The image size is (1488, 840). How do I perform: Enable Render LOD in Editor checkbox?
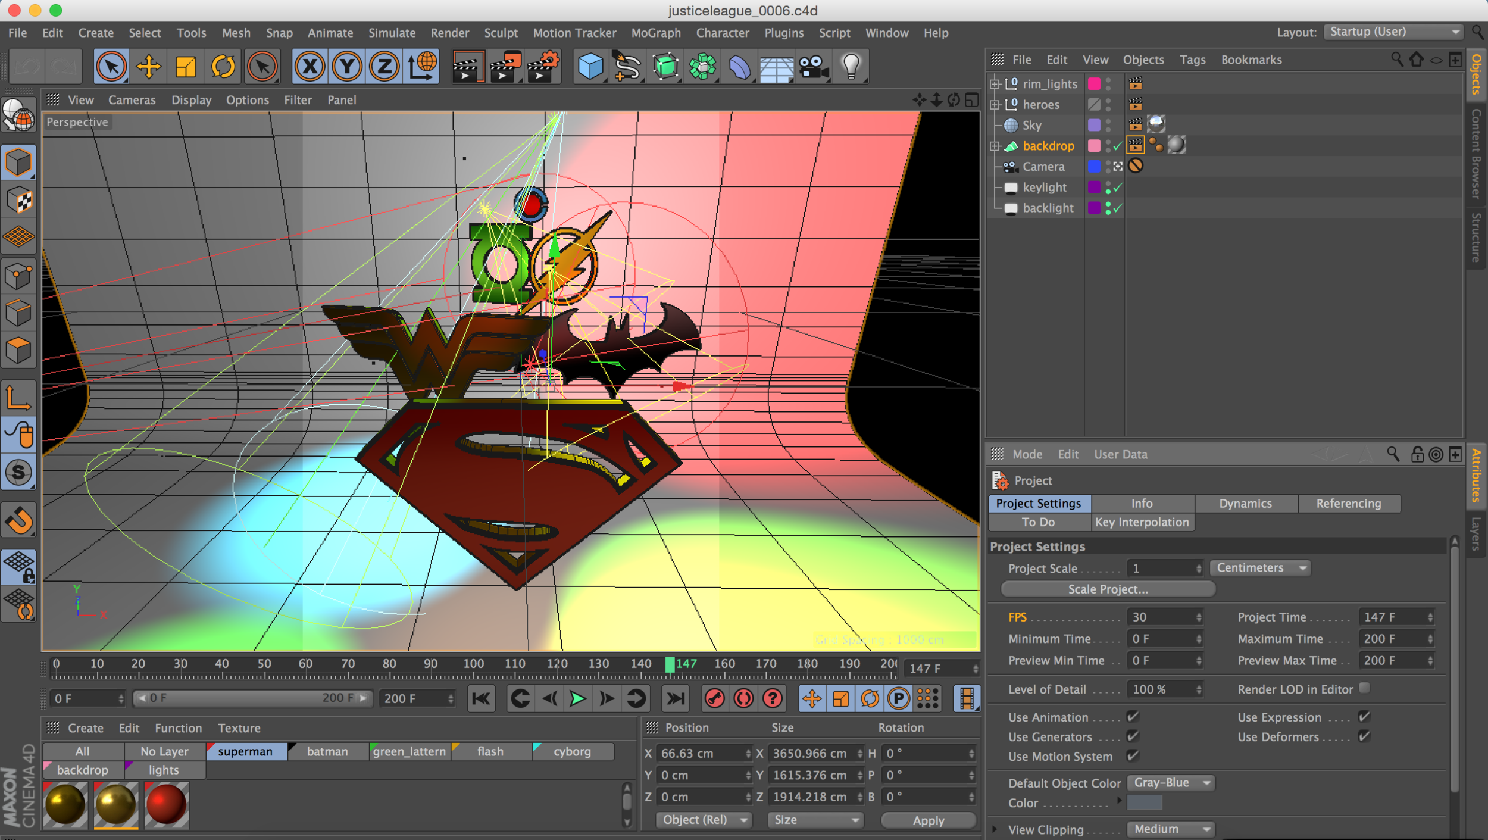pyautogui.click(x=1365, y=688)
